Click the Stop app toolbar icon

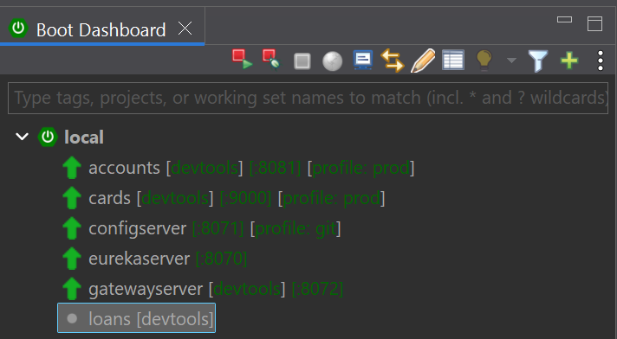pyautogui.click(x=302, y=61)
